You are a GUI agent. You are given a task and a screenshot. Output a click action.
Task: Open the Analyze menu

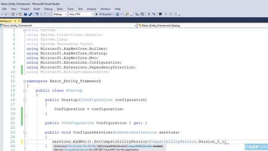coord(91,9)
